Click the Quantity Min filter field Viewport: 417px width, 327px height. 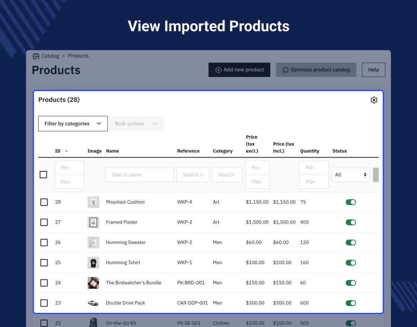coord(314,168)
